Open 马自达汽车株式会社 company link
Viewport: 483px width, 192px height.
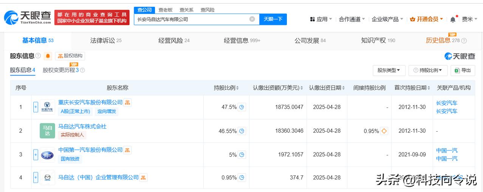click(x=82, y=126)
